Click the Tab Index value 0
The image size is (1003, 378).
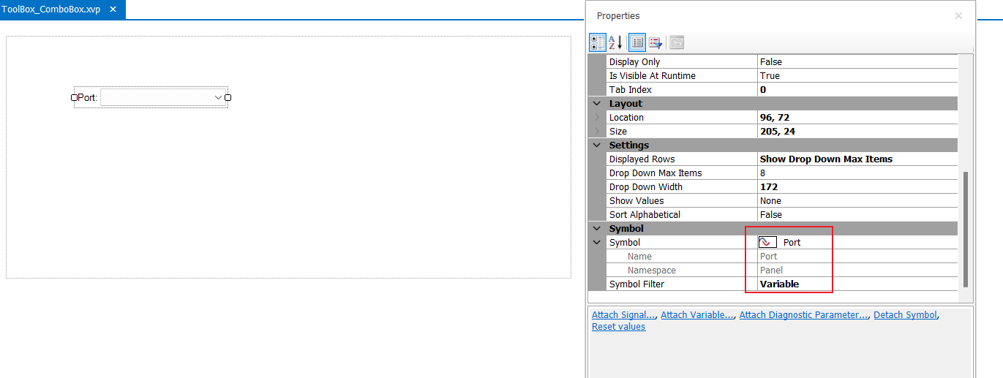[x=857, y=90]
